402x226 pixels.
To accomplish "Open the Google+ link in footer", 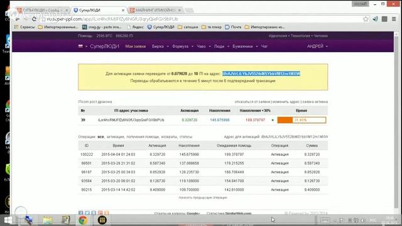I will [x=193, y=213].
